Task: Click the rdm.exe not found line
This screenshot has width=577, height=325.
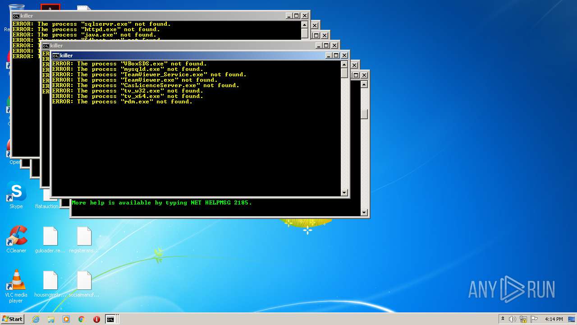Action: click(x=122, y=102)
